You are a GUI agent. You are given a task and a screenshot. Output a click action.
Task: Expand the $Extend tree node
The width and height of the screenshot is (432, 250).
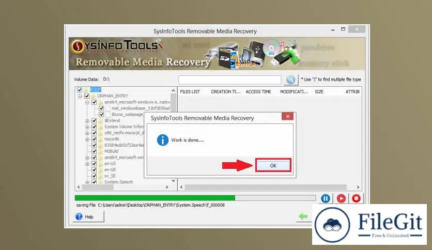(x=87, y=120)
